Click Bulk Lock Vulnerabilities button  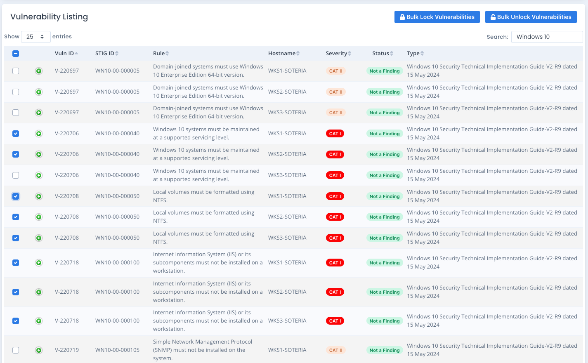pos(437,17)
